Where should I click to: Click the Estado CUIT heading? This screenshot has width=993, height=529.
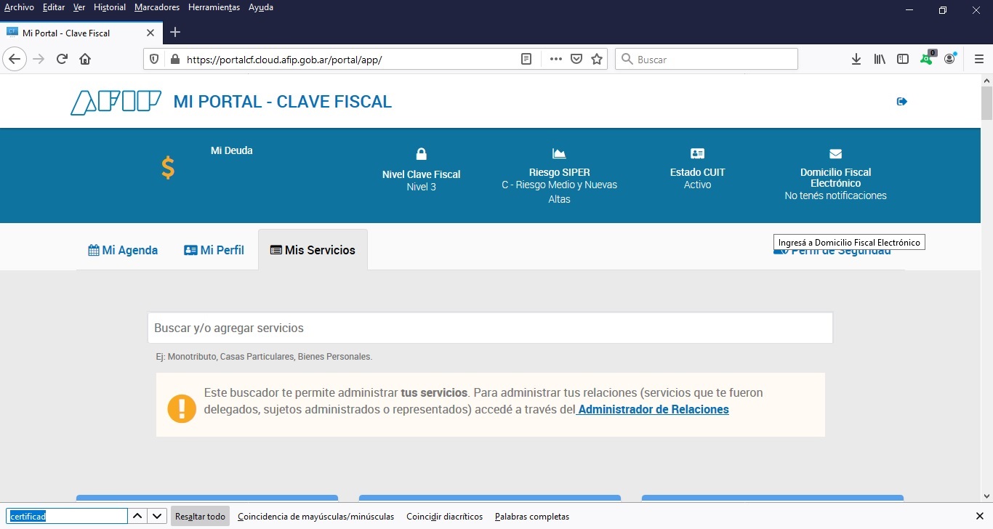[698, 172]
